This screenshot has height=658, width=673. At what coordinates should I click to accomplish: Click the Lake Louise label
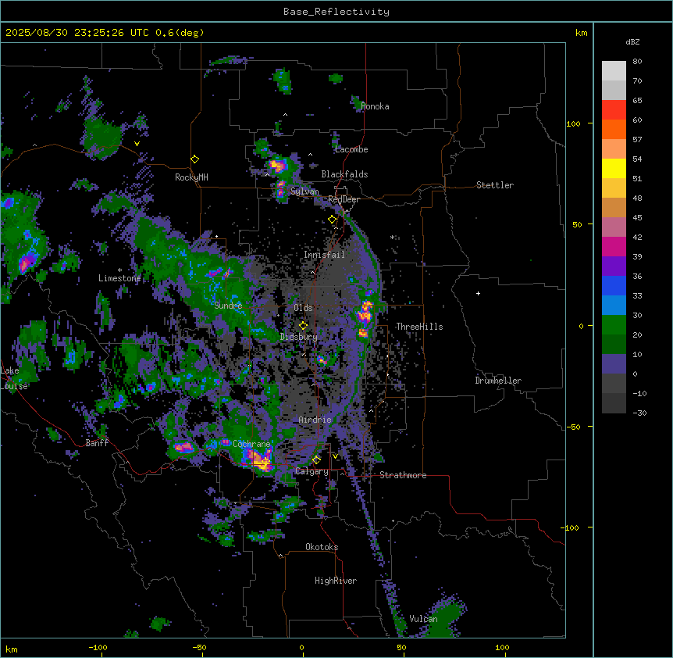point(14,378)
